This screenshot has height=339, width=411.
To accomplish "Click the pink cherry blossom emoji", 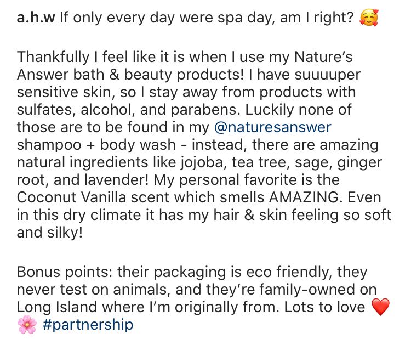I will (x=26, y=325).
